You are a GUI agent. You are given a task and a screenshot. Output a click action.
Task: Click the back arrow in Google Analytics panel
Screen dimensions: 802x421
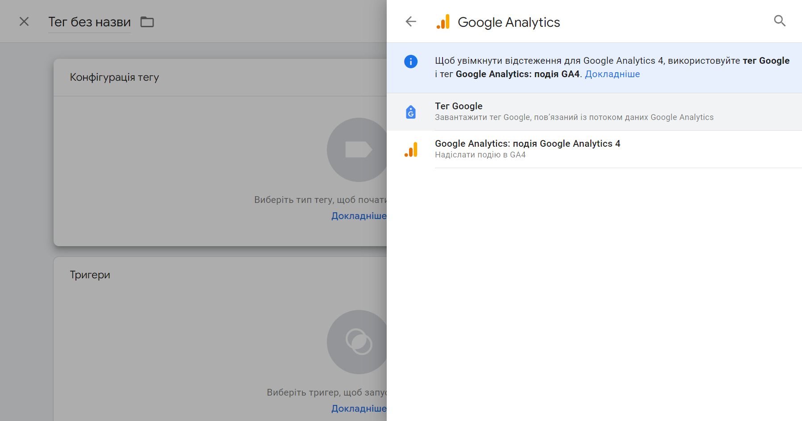tap(411, 21)
